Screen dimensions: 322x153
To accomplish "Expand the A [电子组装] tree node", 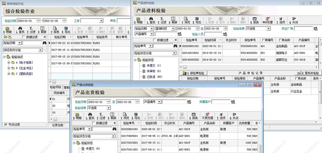I will coord(9,62).
